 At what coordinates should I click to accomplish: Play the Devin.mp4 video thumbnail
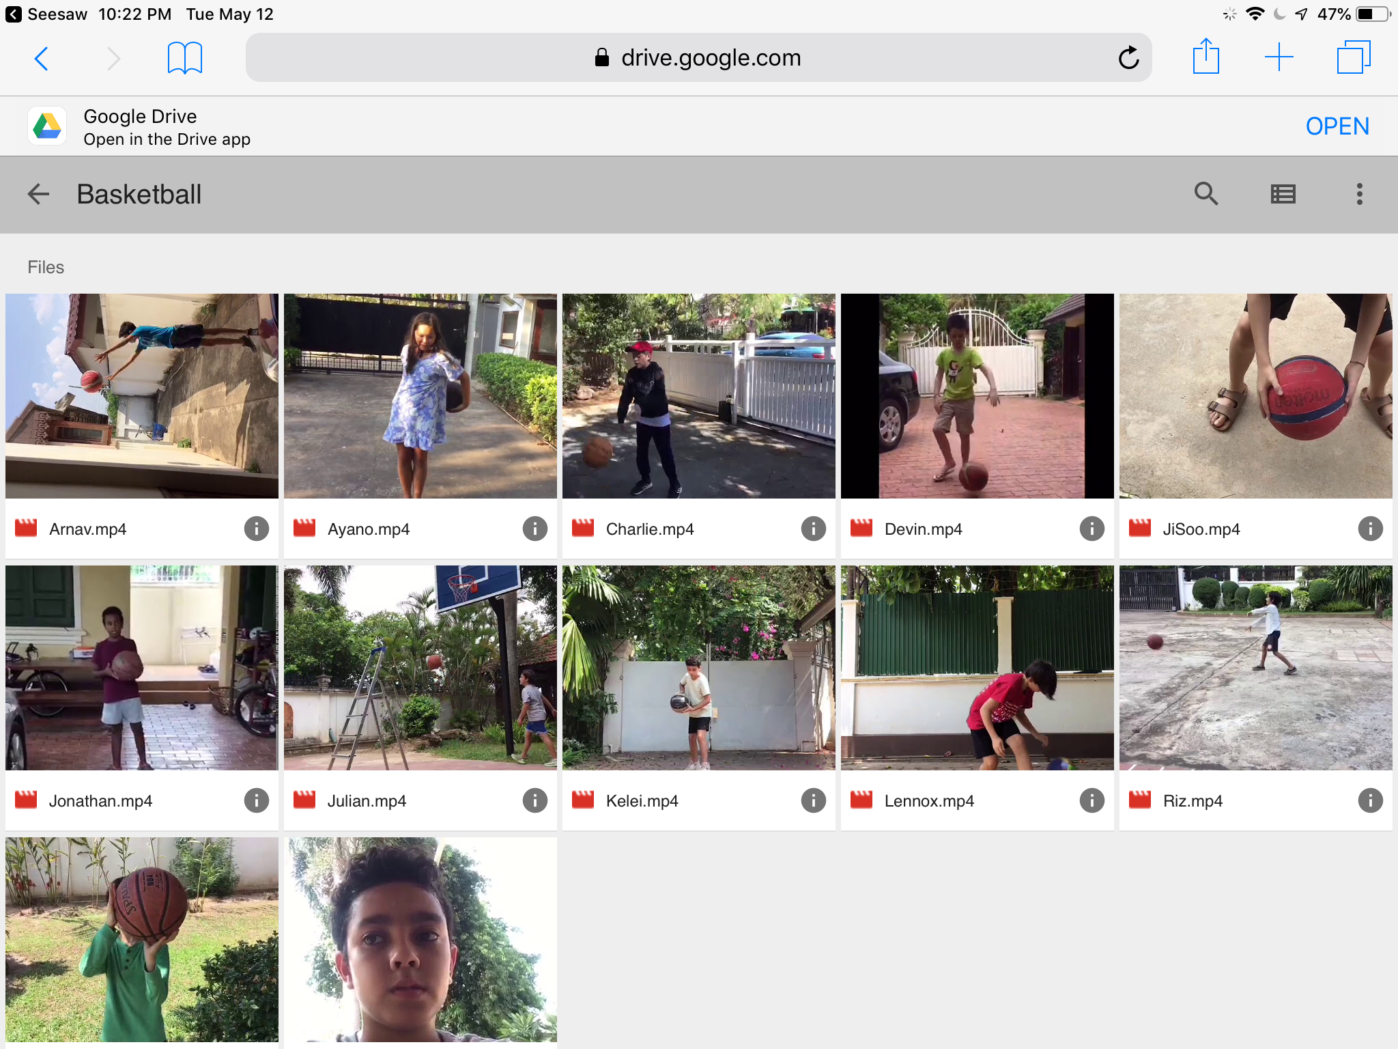(x=978, y=396)
